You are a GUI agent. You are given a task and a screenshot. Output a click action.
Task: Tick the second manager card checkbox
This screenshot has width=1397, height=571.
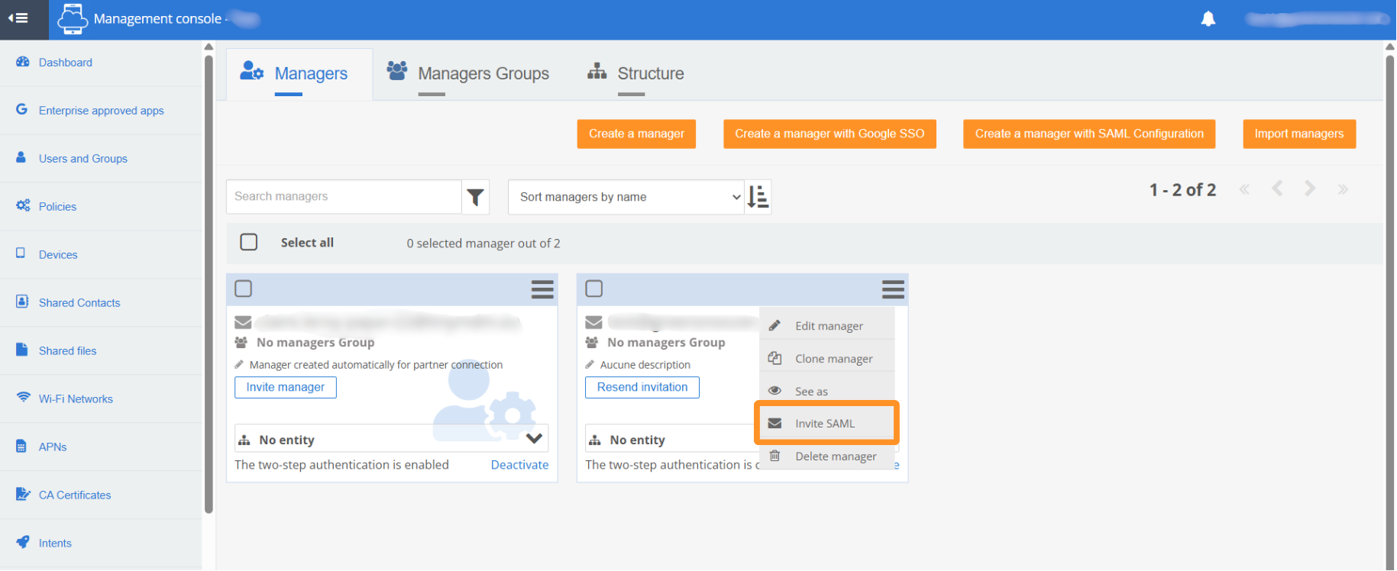click(x=594, y=289)
